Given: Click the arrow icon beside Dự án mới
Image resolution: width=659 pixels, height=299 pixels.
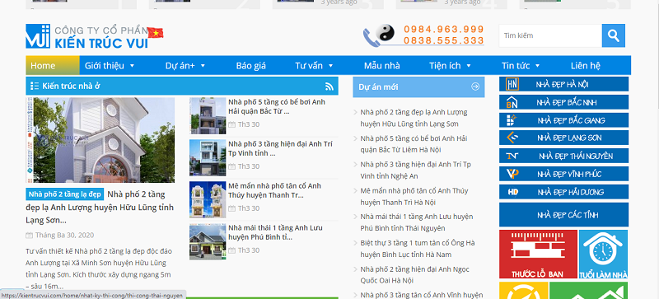Looking at the screenshot, I should 475,86.
